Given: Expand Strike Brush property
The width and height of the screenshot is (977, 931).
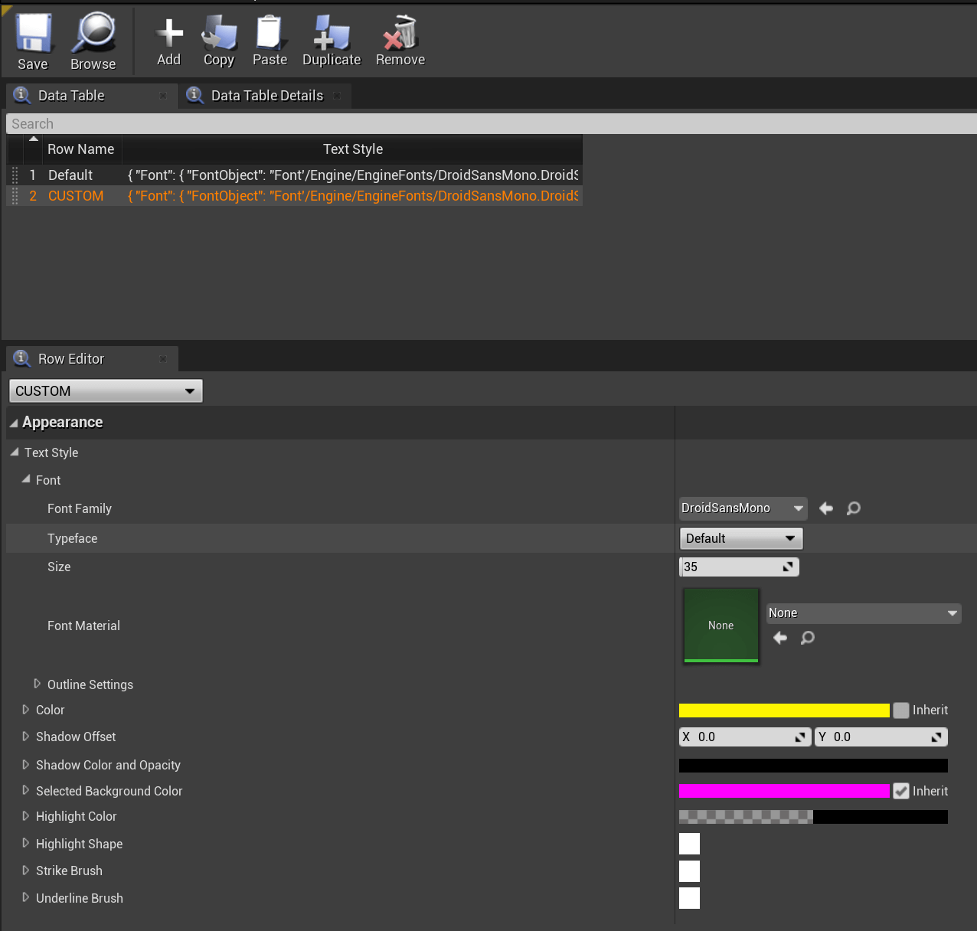Looking at the screenshot, I should (25, 871).
